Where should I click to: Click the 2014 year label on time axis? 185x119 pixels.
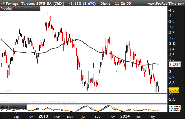point(125,116)
